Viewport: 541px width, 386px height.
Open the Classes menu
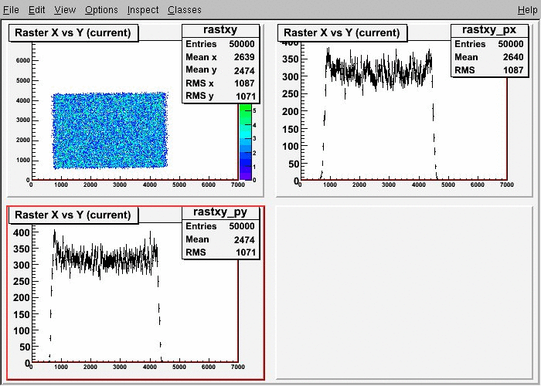pyautogui.click(x=185, y=10)
